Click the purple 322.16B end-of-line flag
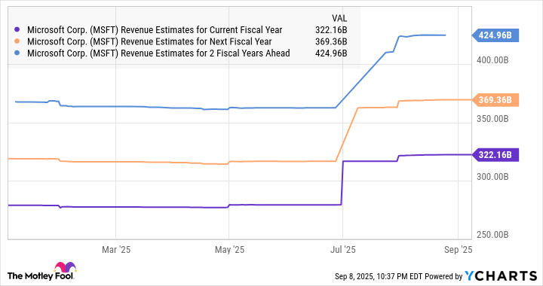Screen dimensions: 543x286 495,155
